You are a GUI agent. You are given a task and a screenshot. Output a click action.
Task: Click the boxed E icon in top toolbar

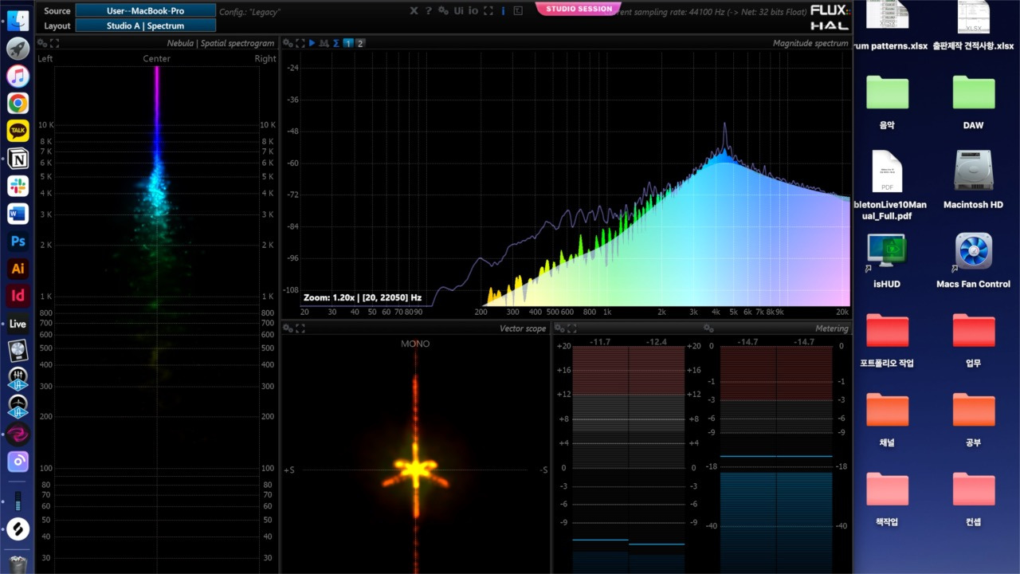[x=518, y=10]
